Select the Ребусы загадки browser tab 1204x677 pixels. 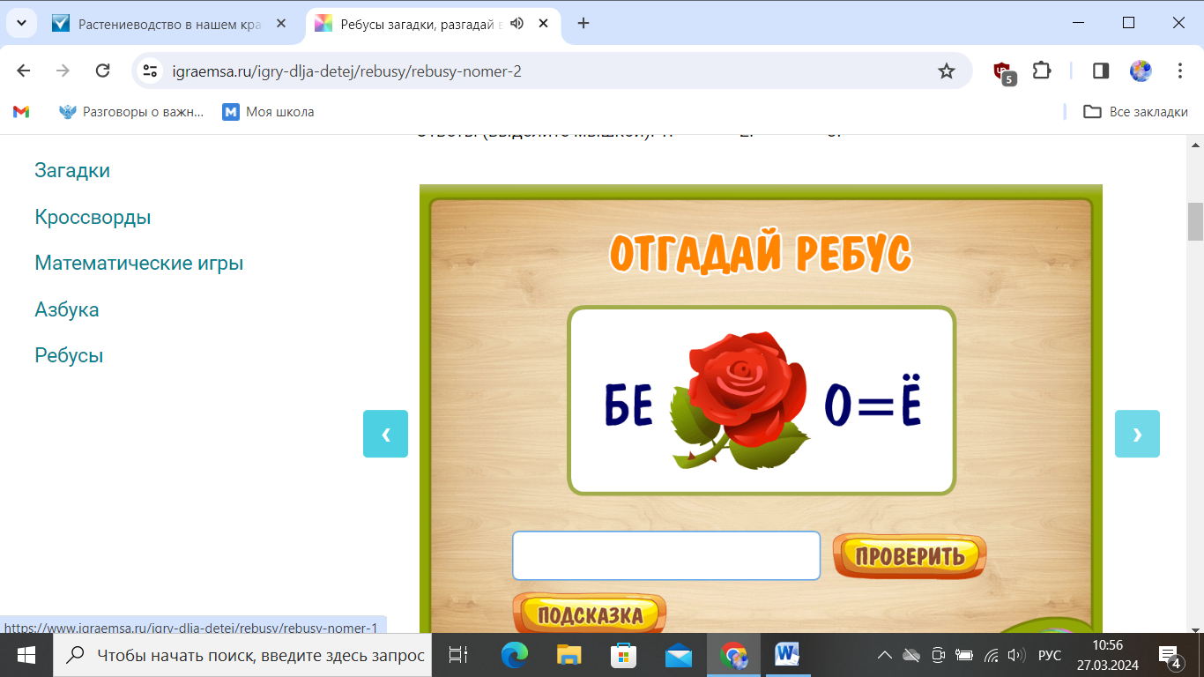point(434,24)
